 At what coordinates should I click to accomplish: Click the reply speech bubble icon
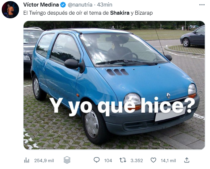pyautogui.click(x=96, y=160)
